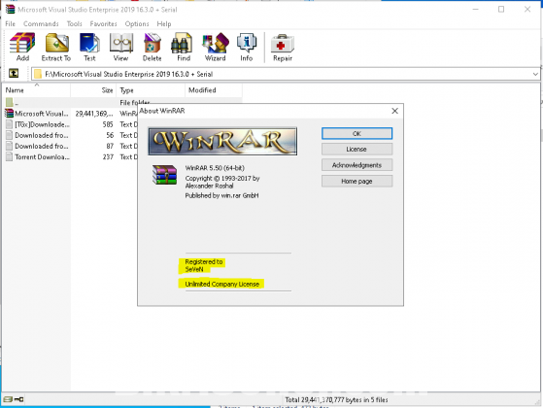
Task: Click the Published by win.rar GmbH text
Action: pyautogui.click(x=222, y=195)
